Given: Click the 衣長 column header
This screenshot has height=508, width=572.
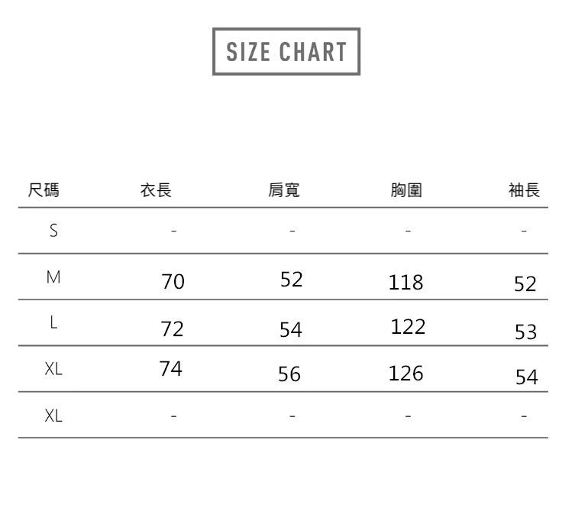Looking at the screenshot, I should coord(156,190).
